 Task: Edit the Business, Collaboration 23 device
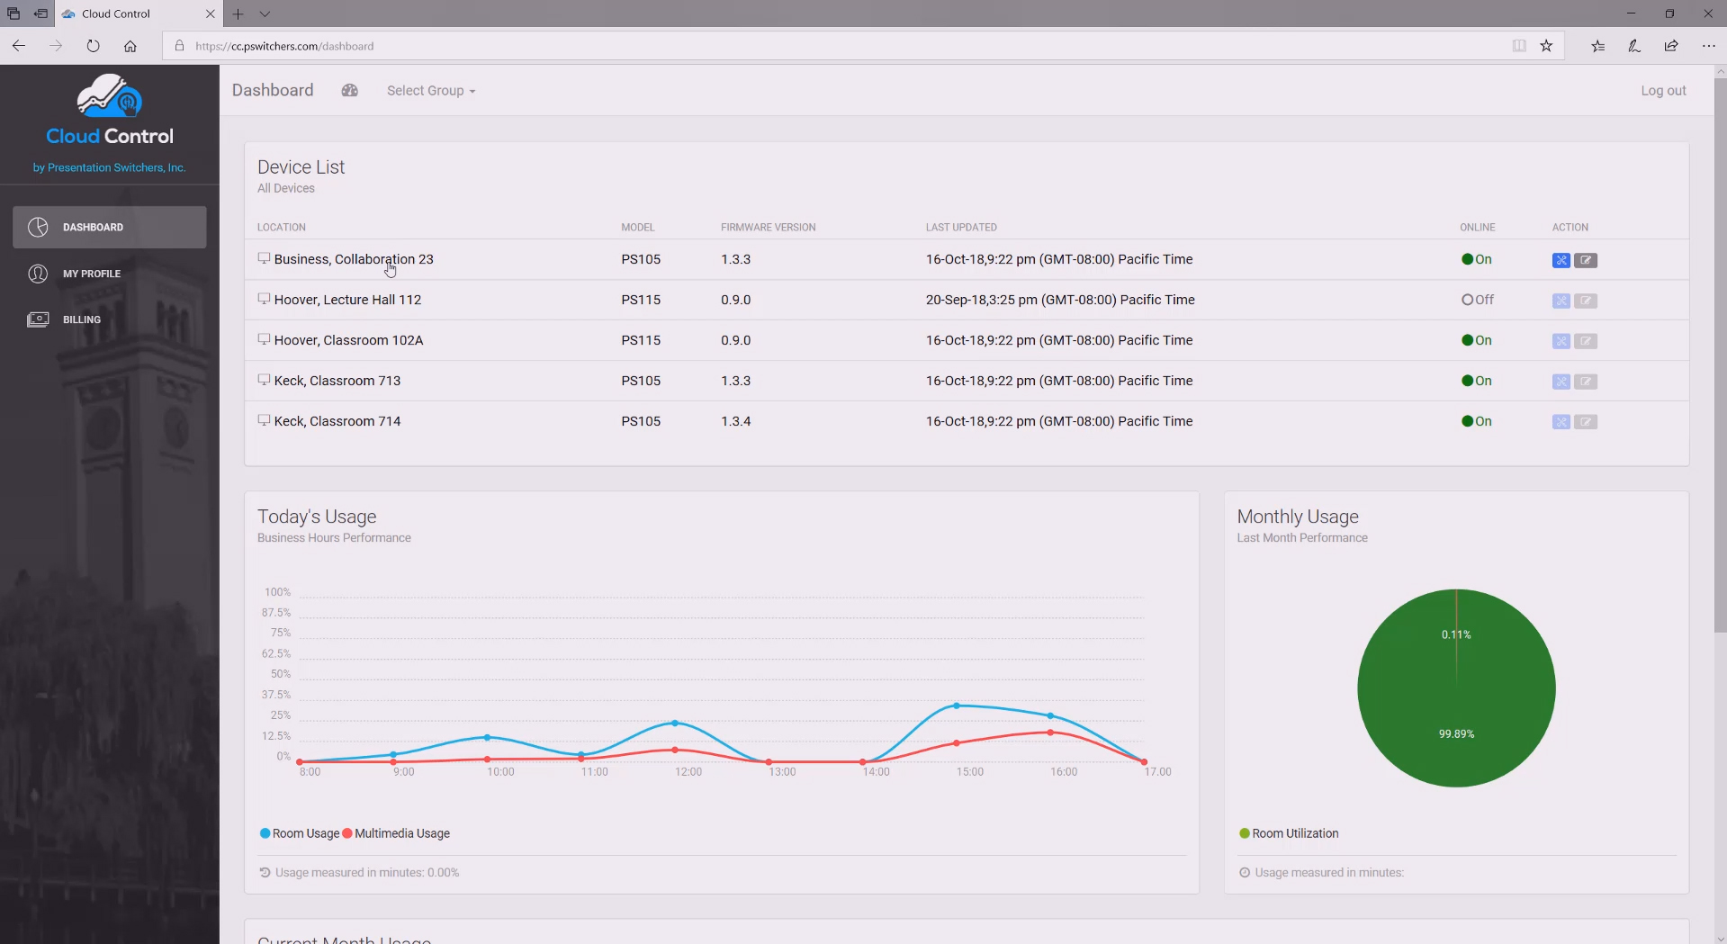click(1586, 260)
